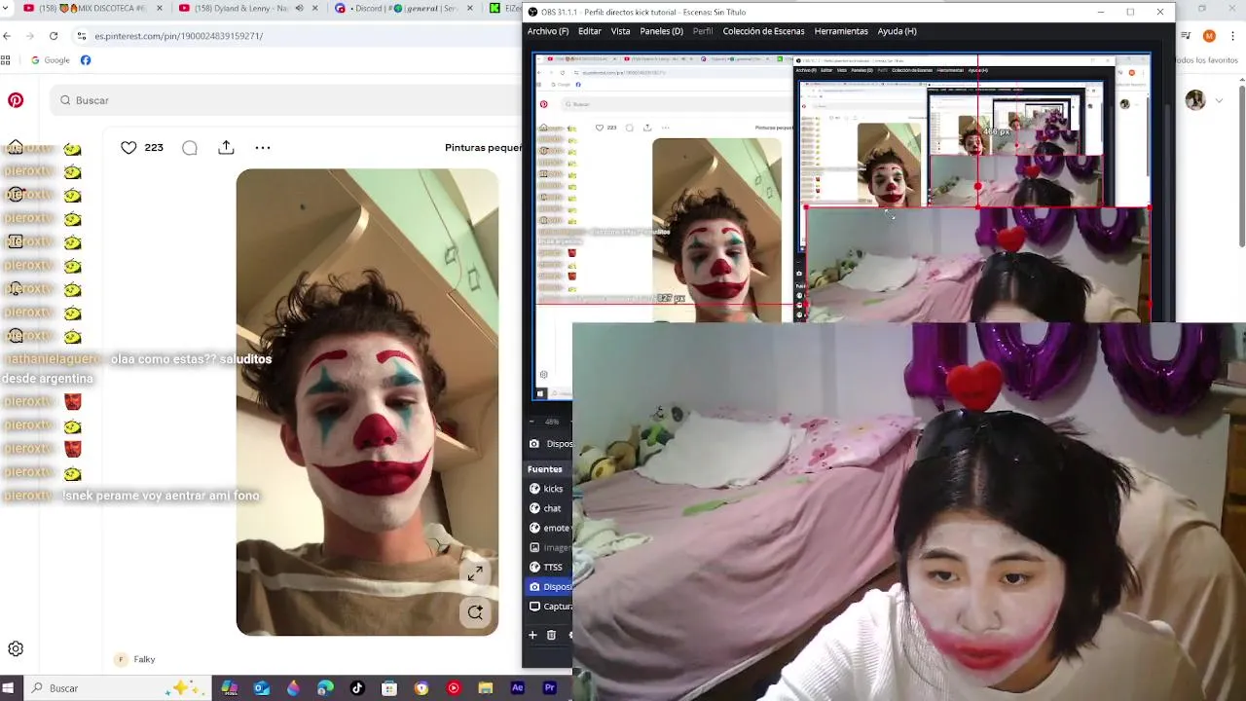This screenshot has height=701, width=1246.
Task: Open the OBS Ayuda menu
Action: [897, 31]
